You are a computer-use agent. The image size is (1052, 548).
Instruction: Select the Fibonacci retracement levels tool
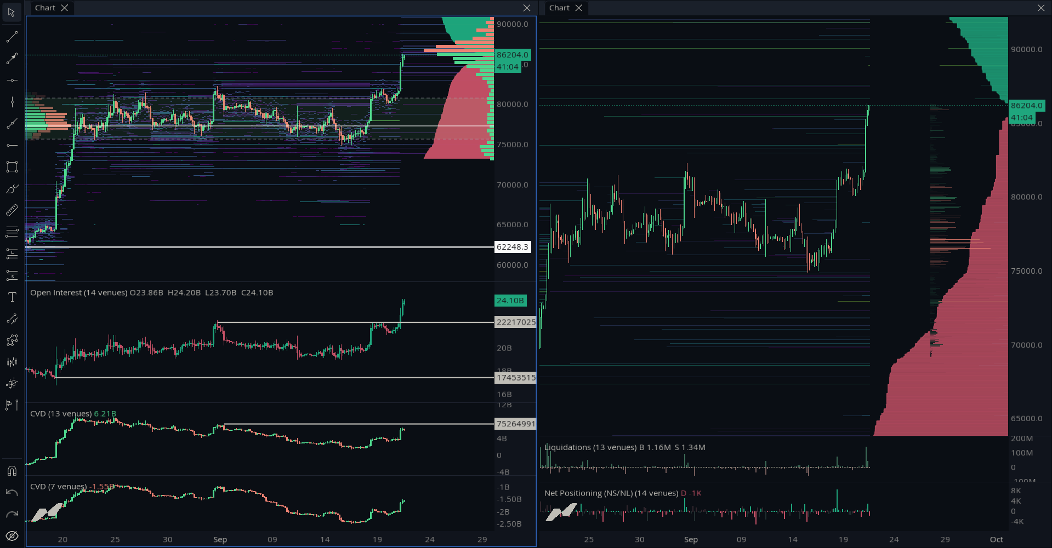[x=12, y=232]
